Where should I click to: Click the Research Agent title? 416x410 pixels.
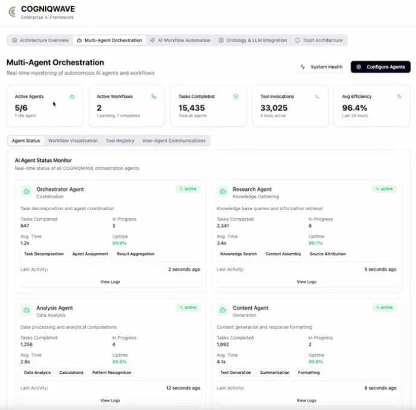(x=252, y=189)
